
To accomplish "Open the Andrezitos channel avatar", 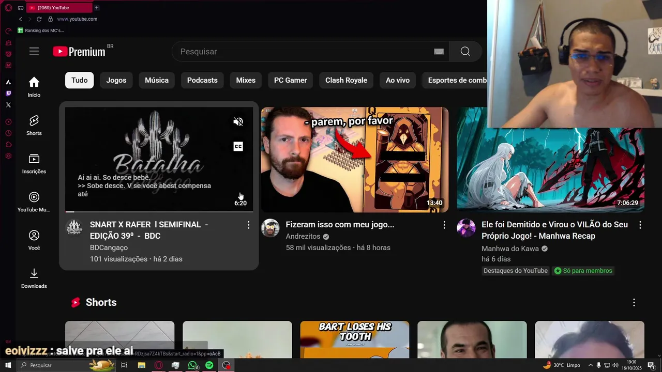I will click(270, 228).
